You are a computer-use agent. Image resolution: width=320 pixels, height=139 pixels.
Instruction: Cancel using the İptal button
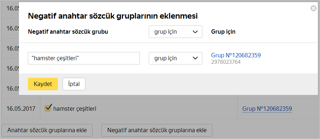click(74, 84)
